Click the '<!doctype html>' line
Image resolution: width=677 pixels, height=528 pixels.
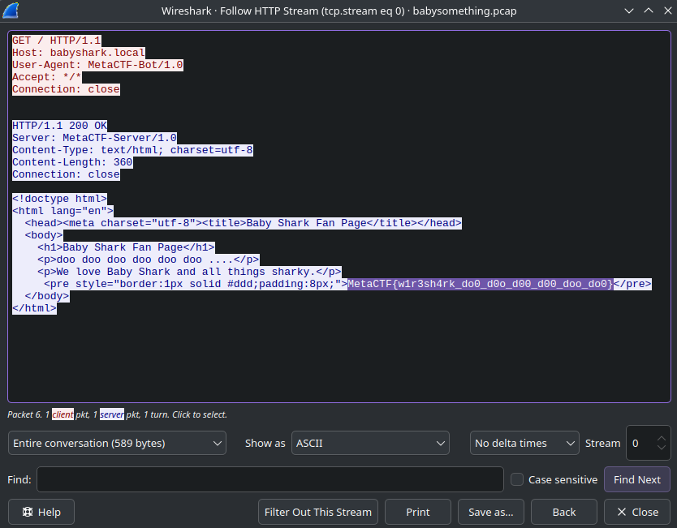click(59, 199)
